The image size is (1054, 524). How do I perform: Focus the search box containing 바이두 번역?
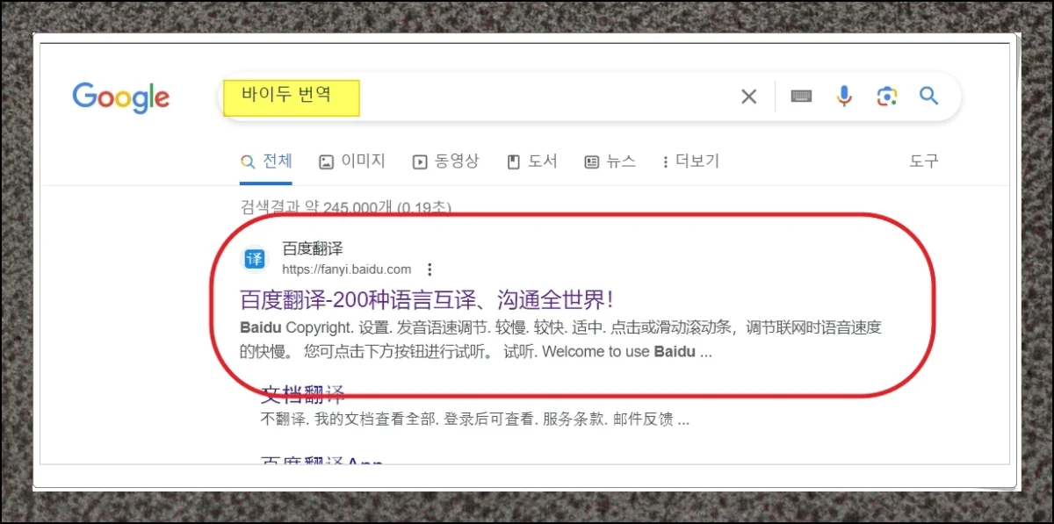tap(527, 97)
